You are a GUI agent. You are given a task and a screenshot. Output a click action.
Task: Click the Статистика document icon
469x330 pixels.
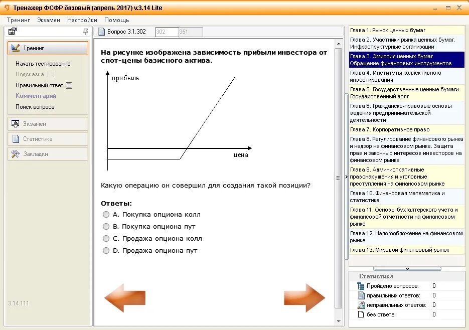tap(16, 139)
